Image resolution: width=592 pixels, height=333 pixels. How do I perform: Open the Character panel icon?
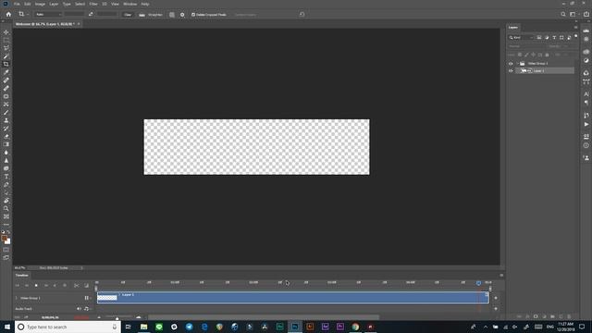(x=586, y=94)
